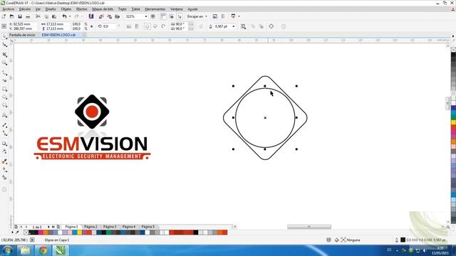
Task: Select the Text tool in the toolbox
Action: point(4,115)
